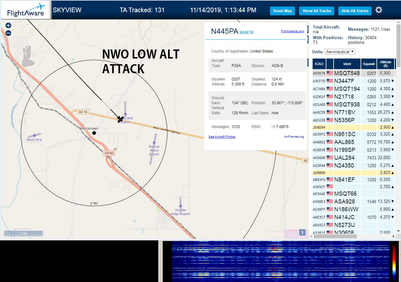Click the AZ 74 highway shield

point(83,112)
